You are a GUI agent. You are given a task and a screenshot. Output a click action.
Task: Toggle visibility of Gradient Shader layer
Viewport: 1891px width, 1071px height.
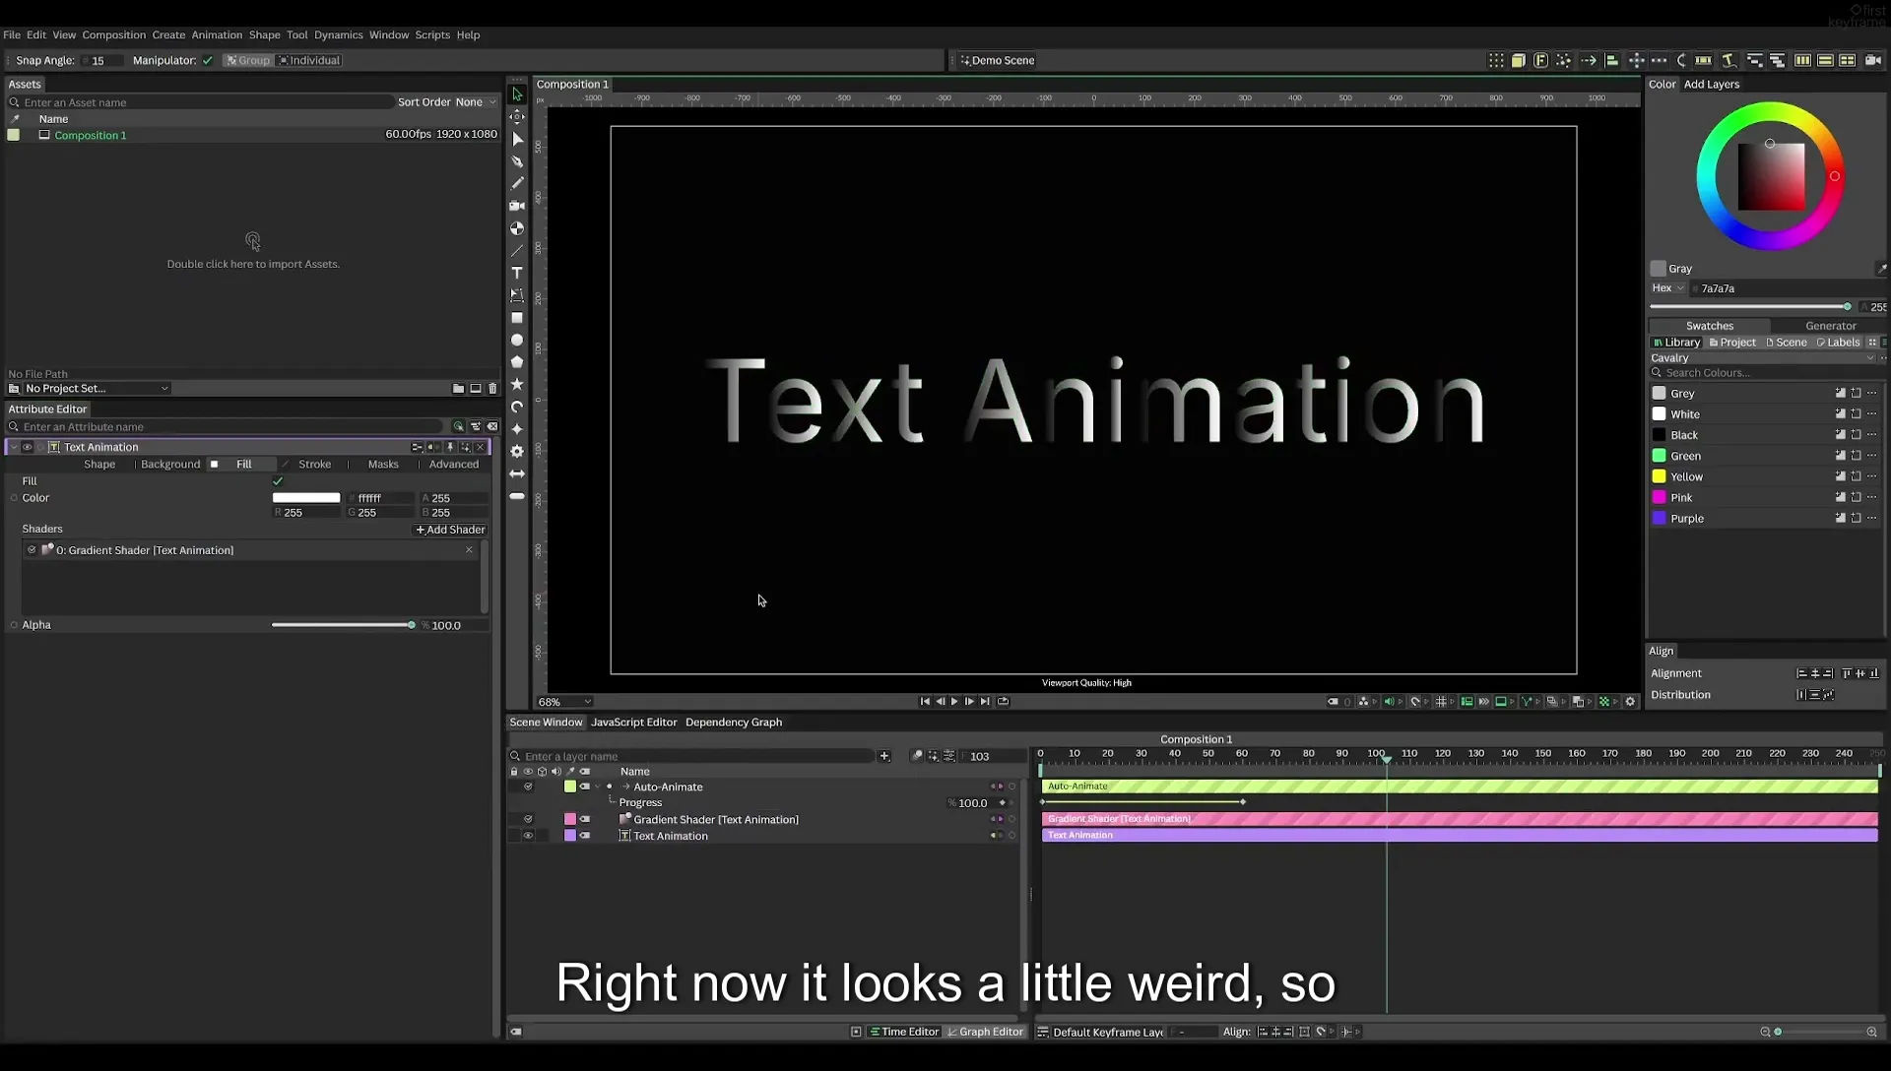click(x=528, y=819)
